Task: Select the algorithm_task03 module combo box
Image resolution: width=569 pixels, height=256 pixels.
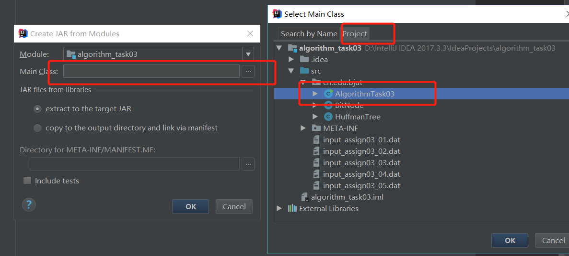Action: [159, 54]
